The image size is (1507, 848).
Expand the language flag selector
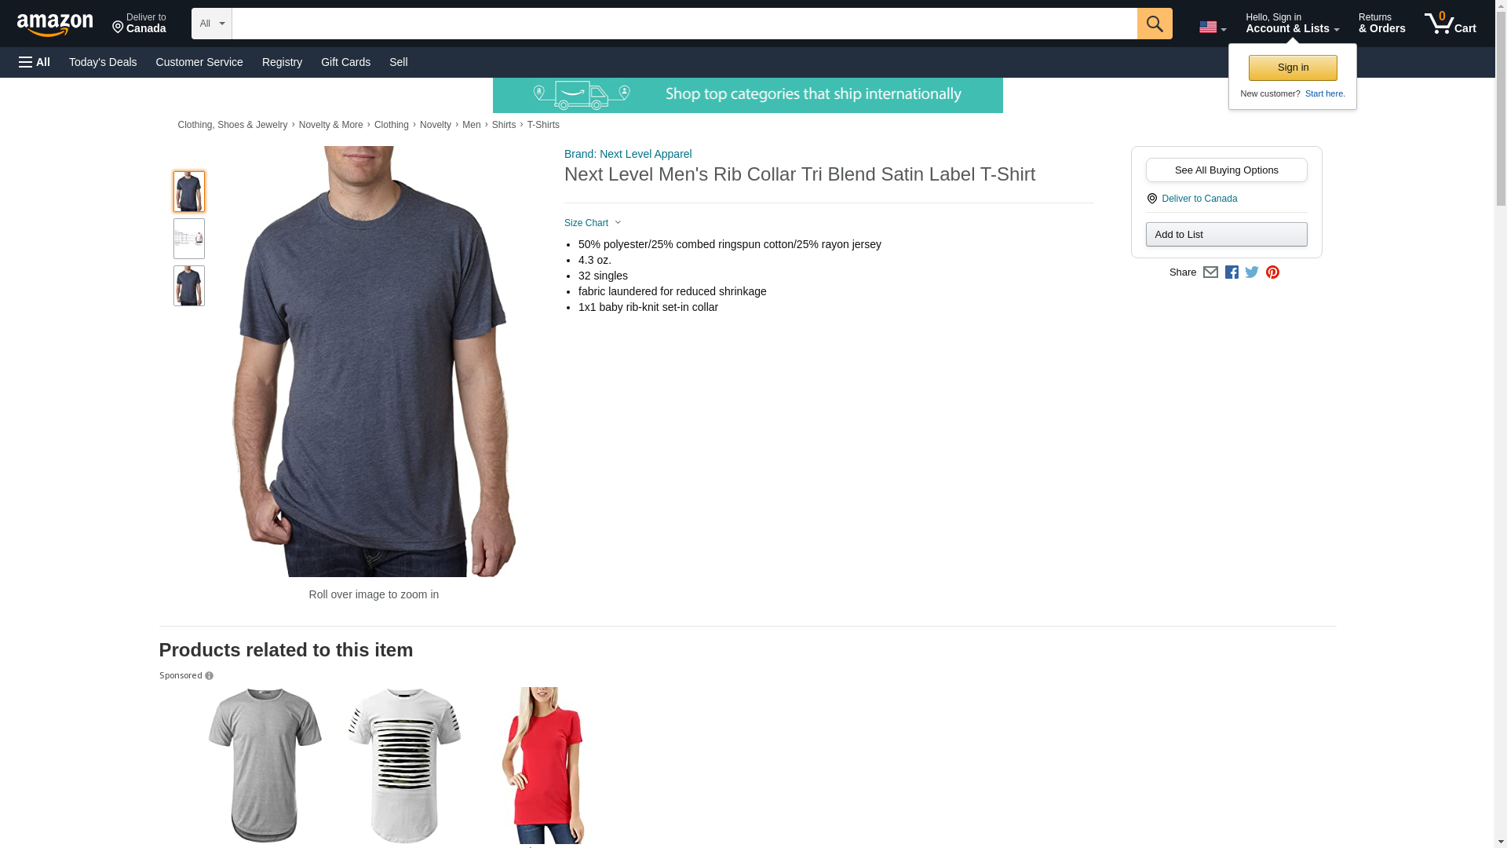tap(1213, 27)
